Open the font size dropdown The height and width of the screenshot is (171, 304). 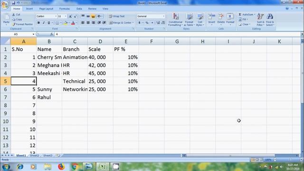click(x=66, y=16)
